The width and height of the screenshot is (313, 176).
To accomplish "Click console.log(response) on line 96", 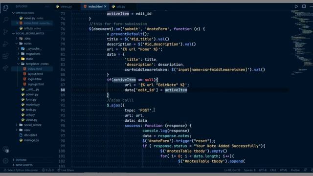I will [166, 131].
